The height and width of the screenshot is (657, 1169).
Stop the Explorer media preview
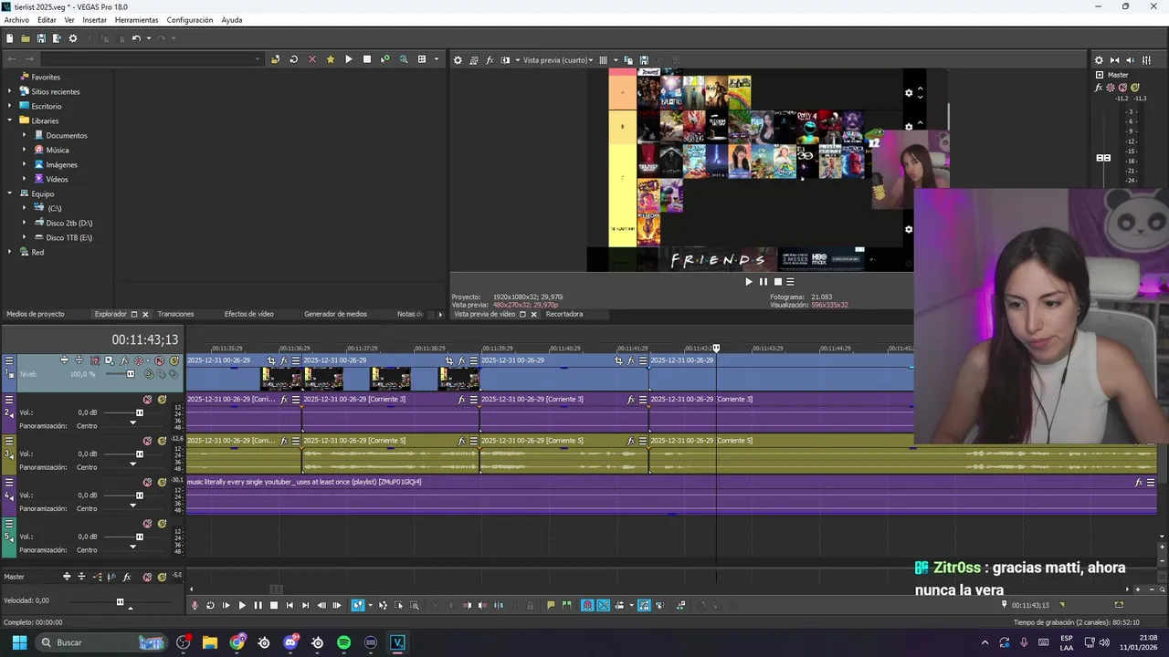click(367, 59)
